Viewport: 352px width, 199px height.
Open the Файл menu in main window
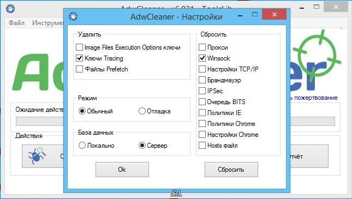pyautogui.click(x=16, y=23)
